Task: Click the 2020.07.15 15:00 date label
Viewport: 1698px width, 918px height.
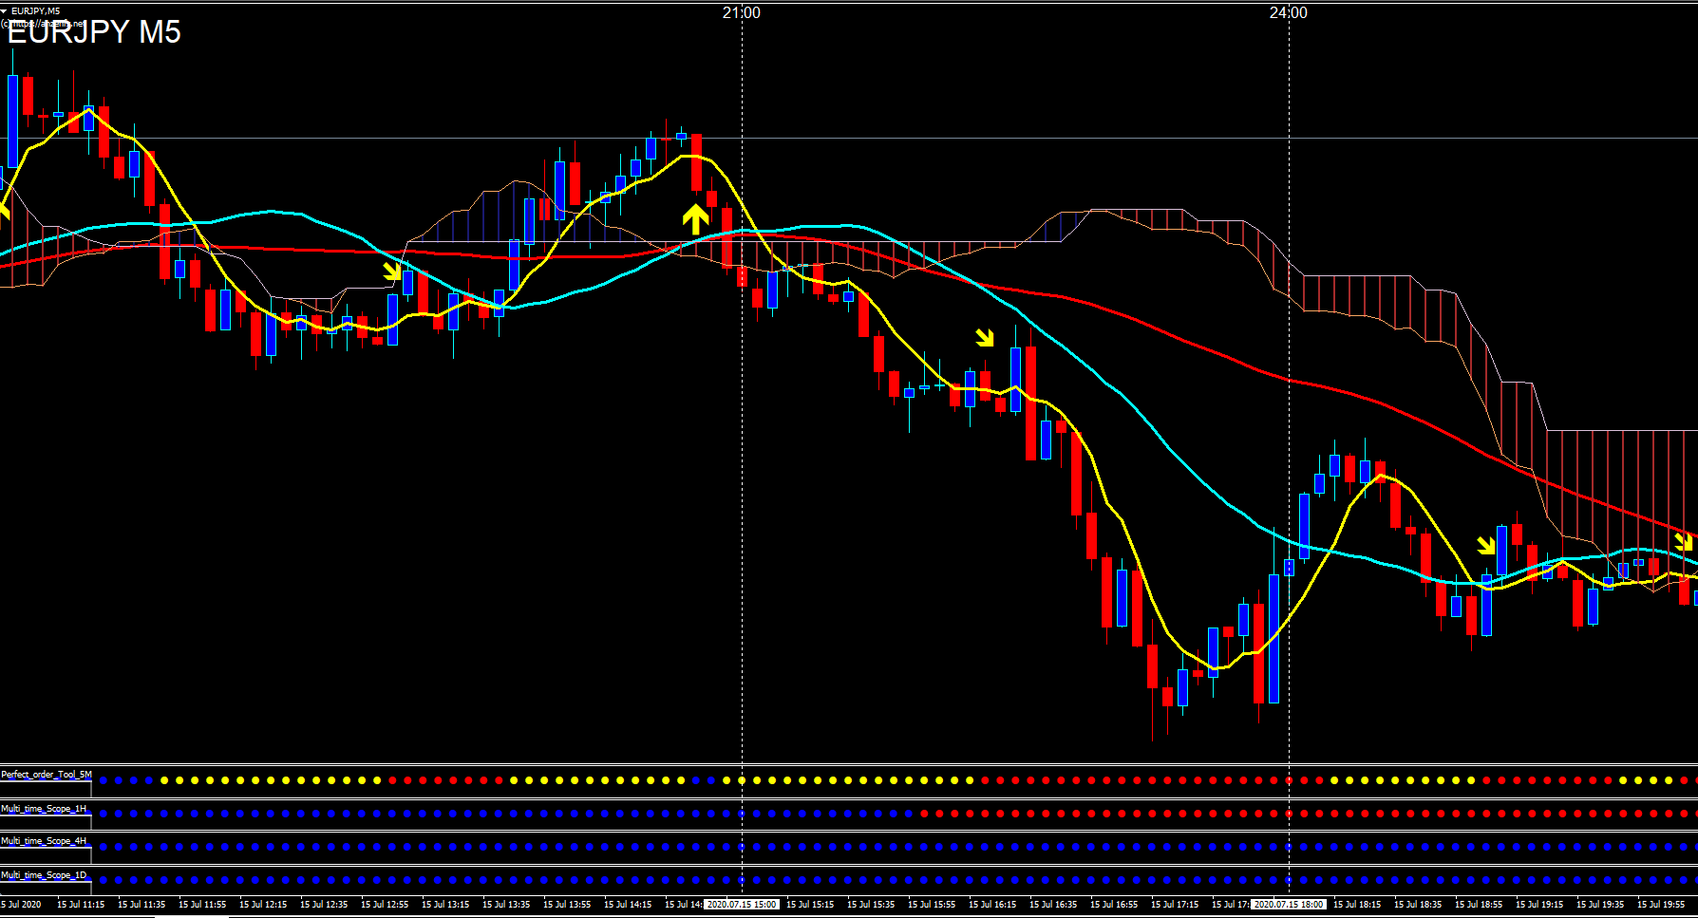Action: [x=741, y=905]
